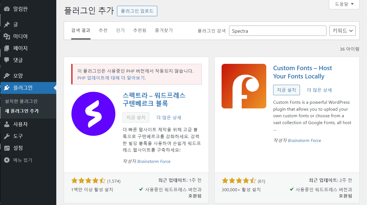Click the sliders icon beside 설정
The image size is (367, 205).
pos(7,148)
